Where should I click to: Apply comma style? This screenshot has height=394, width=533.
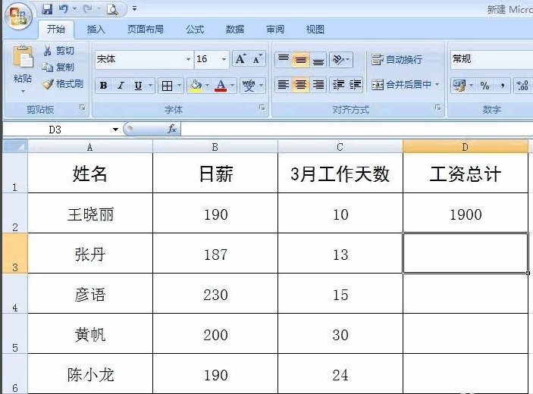coord(503,86)
